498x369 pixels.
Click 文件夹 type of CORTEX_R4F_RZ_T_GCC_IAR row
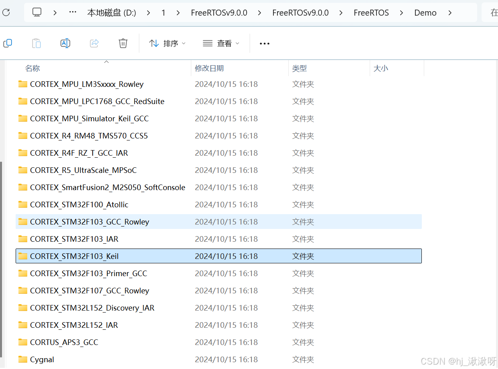pos(303,153)
